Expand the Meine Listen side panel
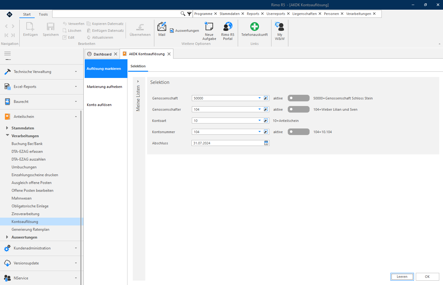 click(138, 81)
